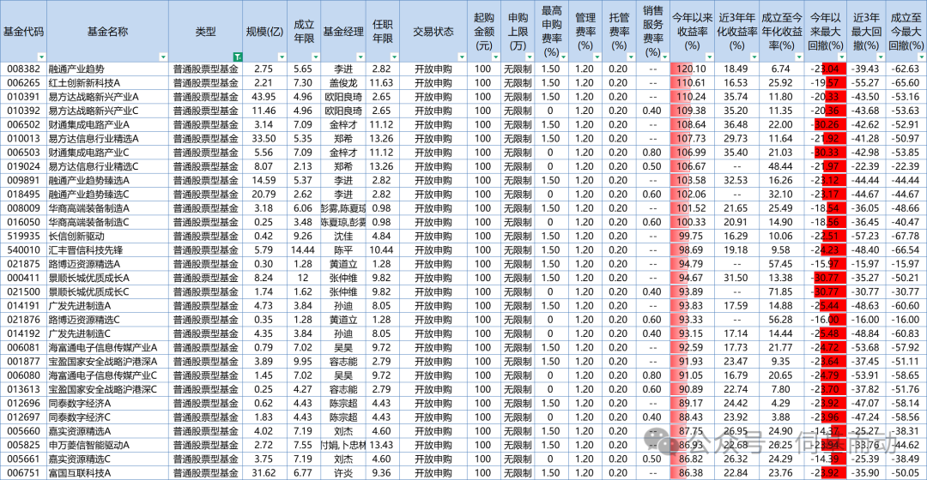
Task: Select the fund name 同泰数字经济A
Action: click(79, 403)
